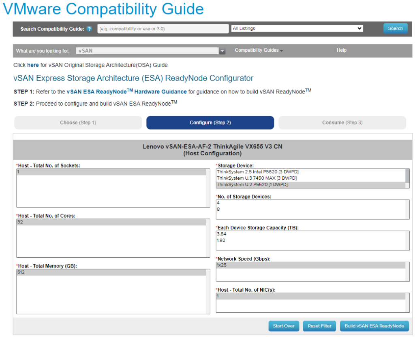This screenshot has width=415, height=337.
Task: Switch to the Choose (Step 1) tab
Action: (78, 123)
